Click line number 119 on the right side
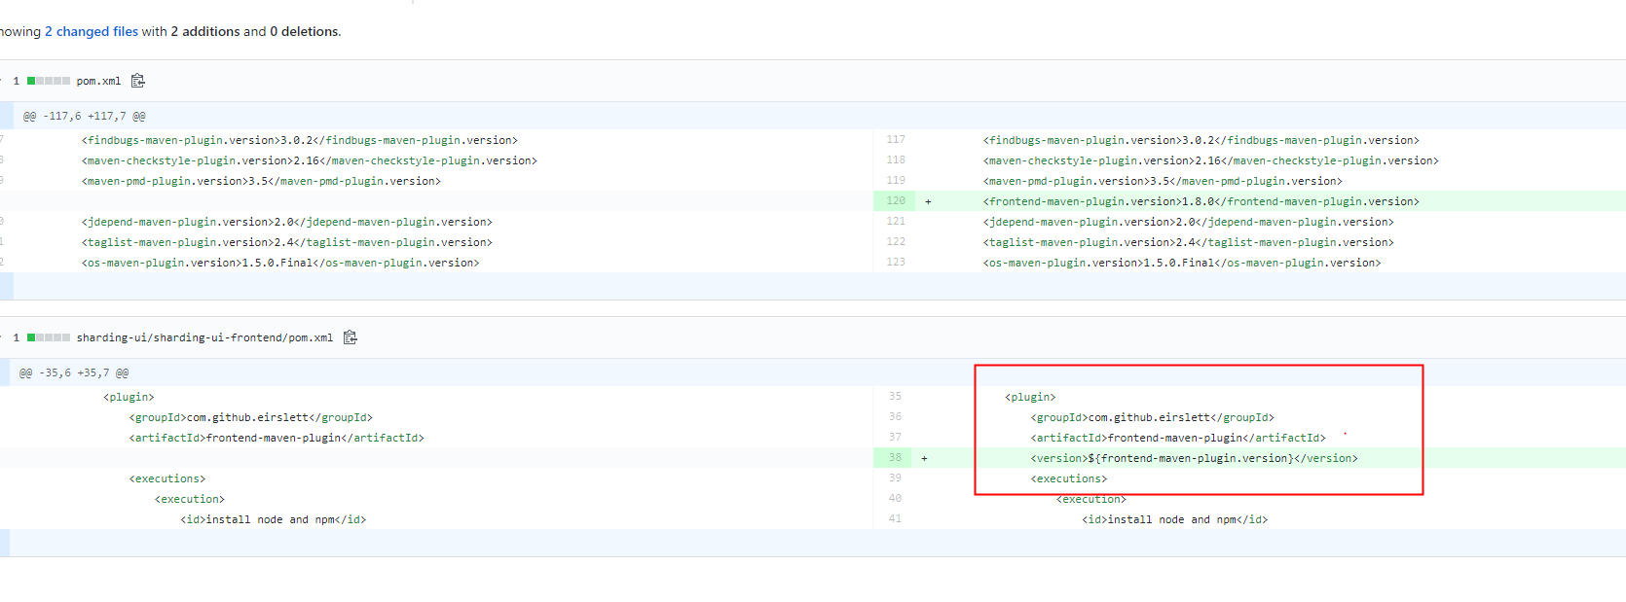The width and height of the screenshot is (1626, 602). coord(895,180)
